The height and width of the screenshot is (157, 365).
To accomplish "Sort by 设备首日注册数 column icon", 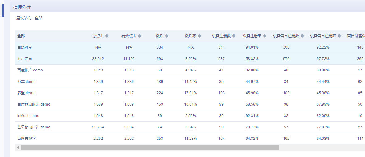I will coord(302,36).
